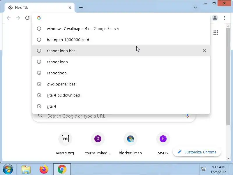
Task: Click the Chrome taskbar icon
Action: coord(62,169)
